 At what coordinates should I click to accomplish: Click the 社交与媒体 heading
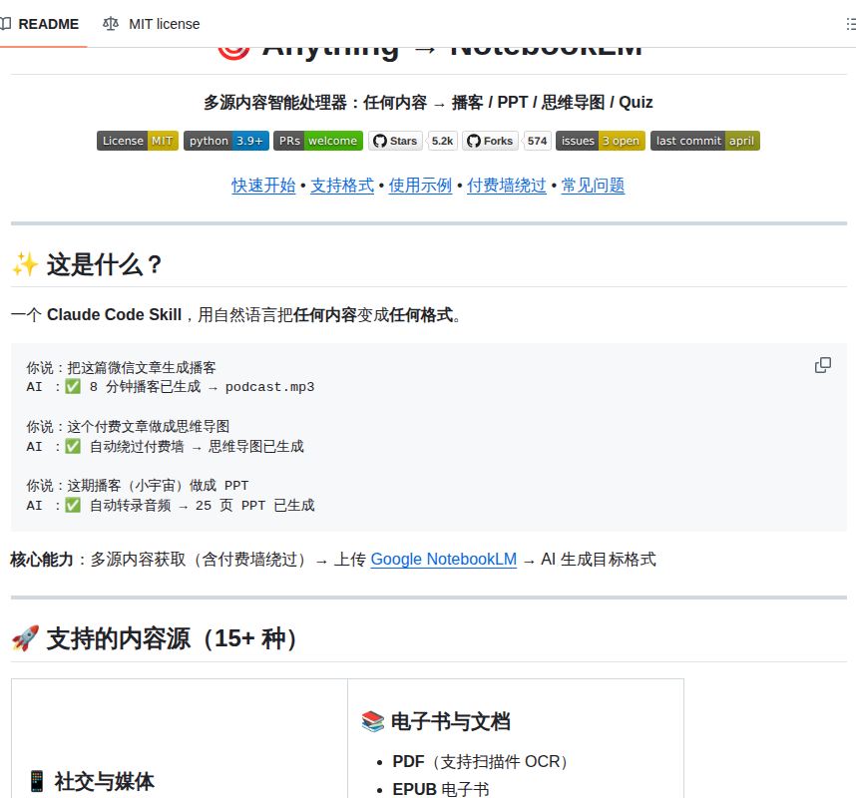pos(105,781)
